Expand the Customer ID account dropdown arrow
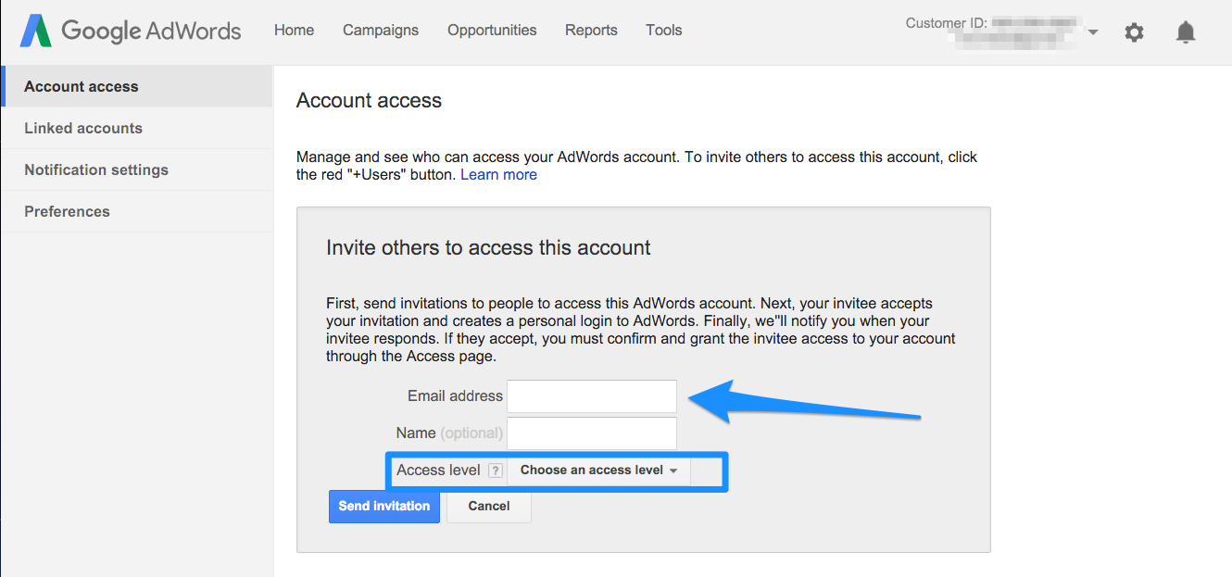This screenshot has width=1232, height=577. coord(1093,32)
